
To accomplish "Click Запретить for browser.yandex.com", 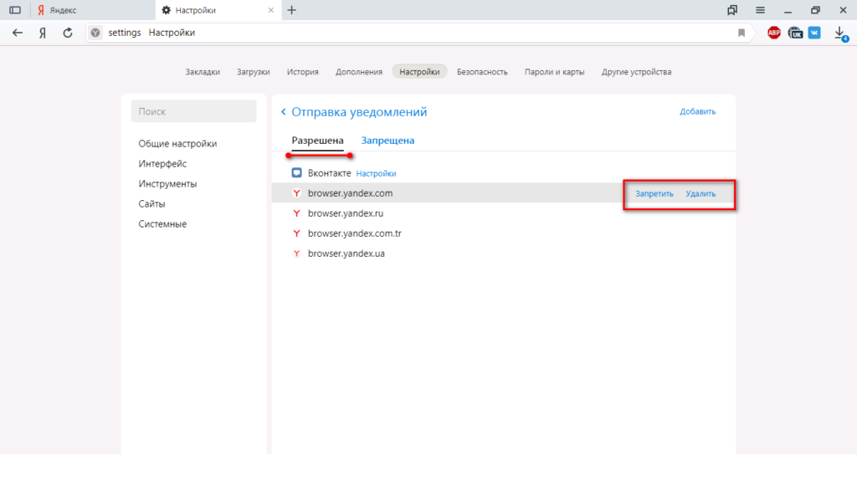I will coord(654,193).
